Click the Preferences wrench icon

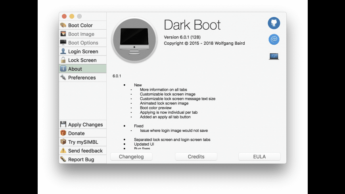(63, 77)
